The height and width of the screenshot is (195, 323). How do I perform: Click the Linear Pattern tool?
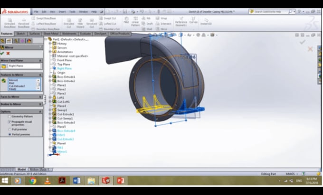(x=135, y=22)
